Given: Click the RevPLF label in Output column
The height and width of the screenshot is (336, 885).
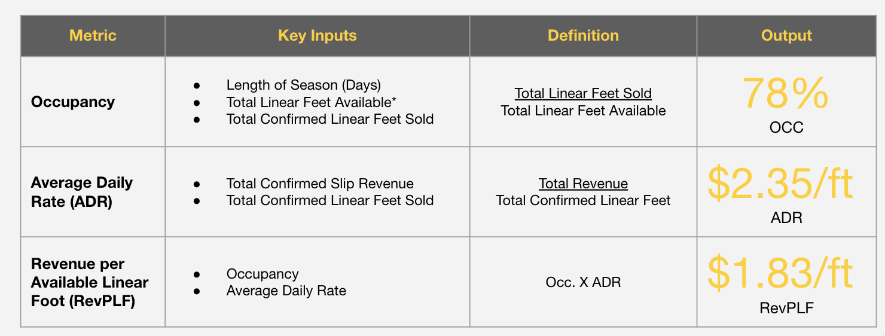Looking at the screenshot, I should click(786, 308).
